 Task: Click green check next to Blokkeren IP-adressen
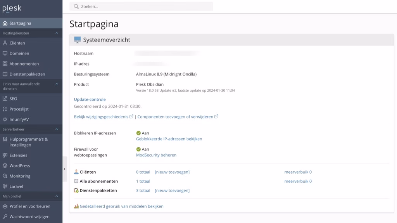point(138,133)
